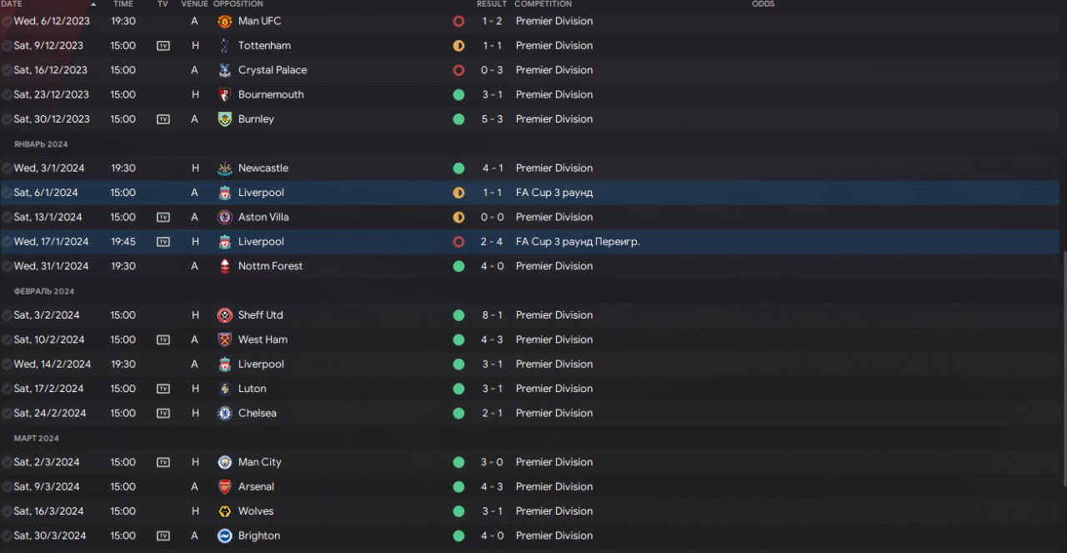Image resolution: width=1067 pixels, height=553 pixels.
Task: Click the Tottenham club badge
Action: [224, 46]
